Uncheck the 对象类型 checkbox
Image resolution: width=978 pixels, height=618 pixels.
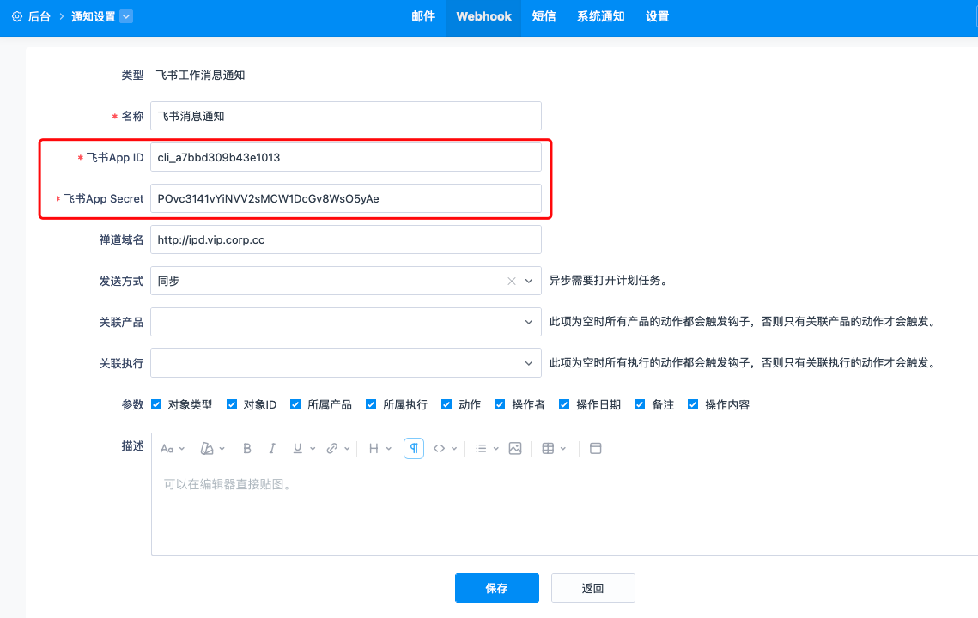pyautogui.click(x=156, y=405)
